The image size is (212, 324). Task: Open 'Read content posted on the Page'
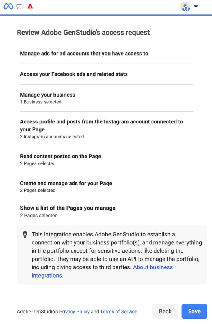pyautogui.click(x=60, y=156)
